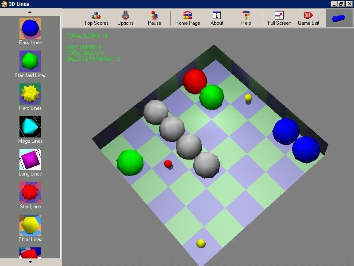Switch to Full Screen mode
This screenshot has height=266, width=354.
(x=279, y=18)
